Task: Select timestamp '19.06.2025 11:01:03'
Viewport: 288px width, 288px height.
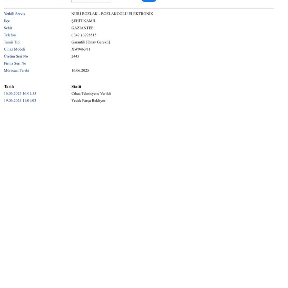Action: pos(20,100)
